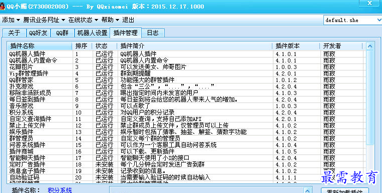Screen dimensions: 382x193
Task: Select the 定时广告插件 row
Action: pyautogui.click(x=186, y=164)
